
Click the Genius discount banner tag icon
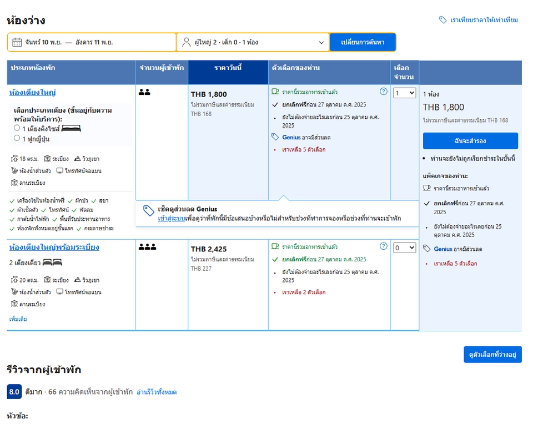(148, 210)
